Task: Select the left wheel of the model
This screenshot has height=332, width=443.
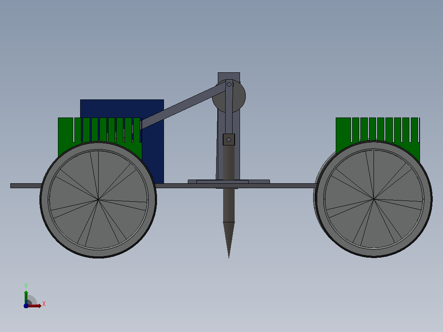Action: tap(98, 200)
